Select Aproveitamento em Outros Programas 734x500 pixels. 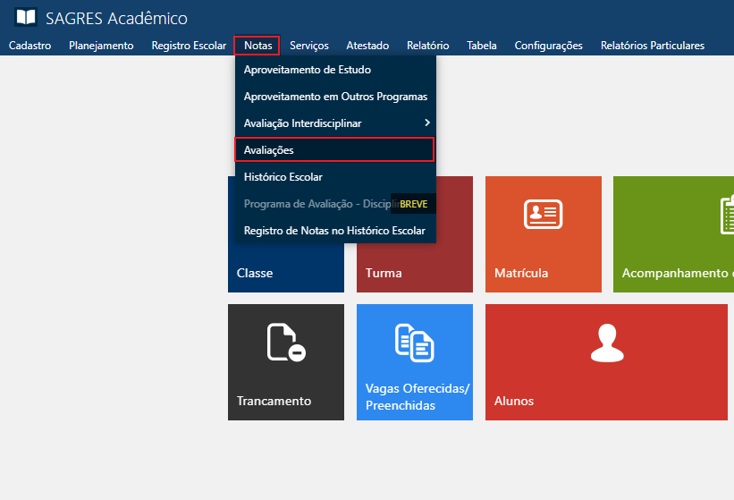[x=335, y=96]
